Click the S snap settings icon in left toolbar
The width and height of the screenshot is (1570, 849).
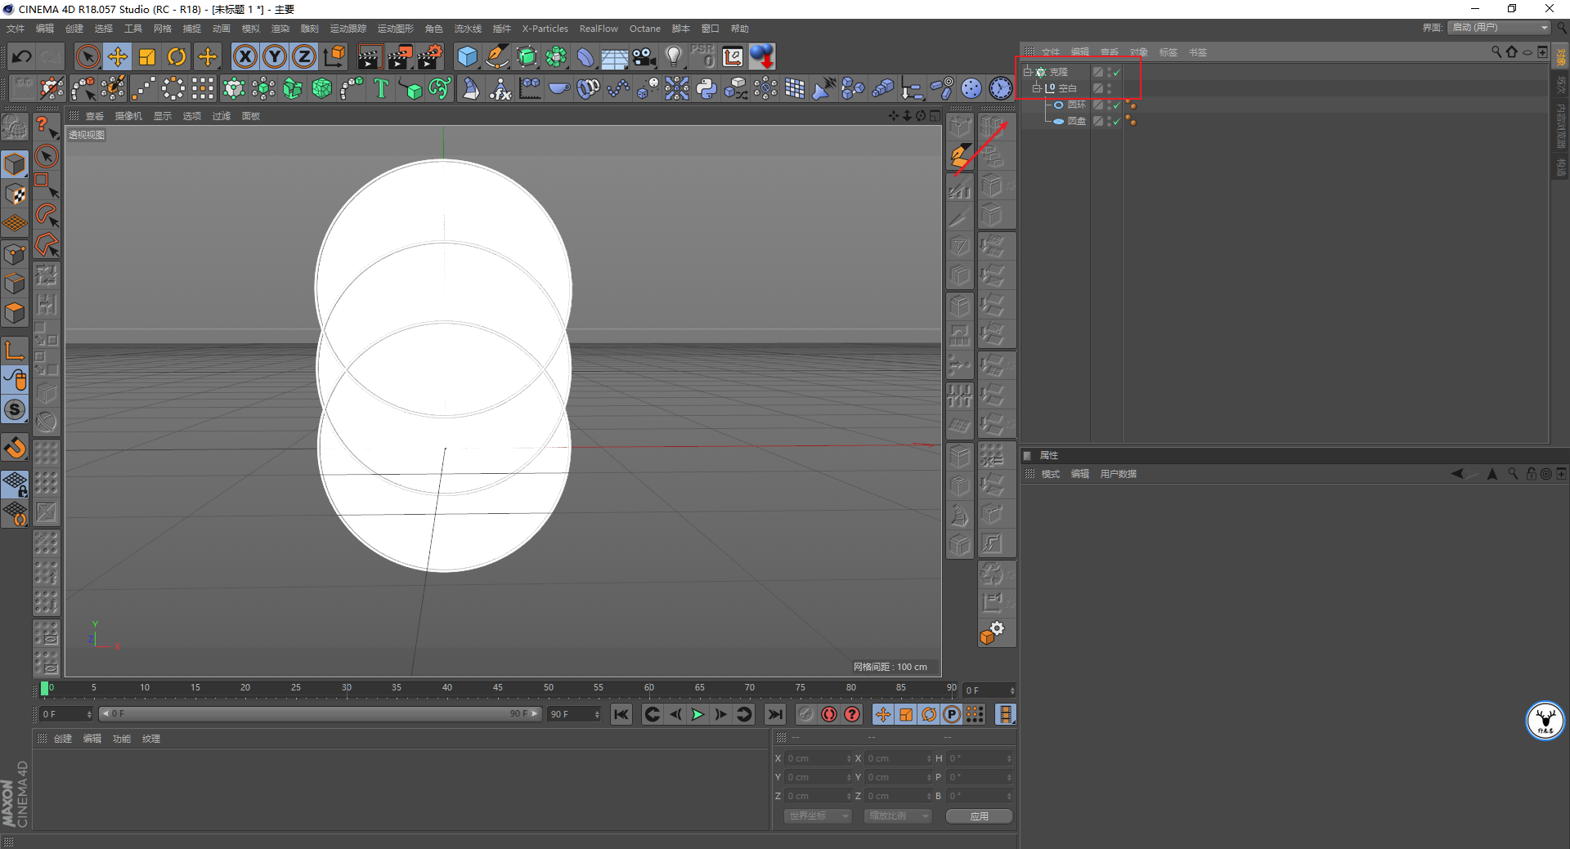click(16, 409)
